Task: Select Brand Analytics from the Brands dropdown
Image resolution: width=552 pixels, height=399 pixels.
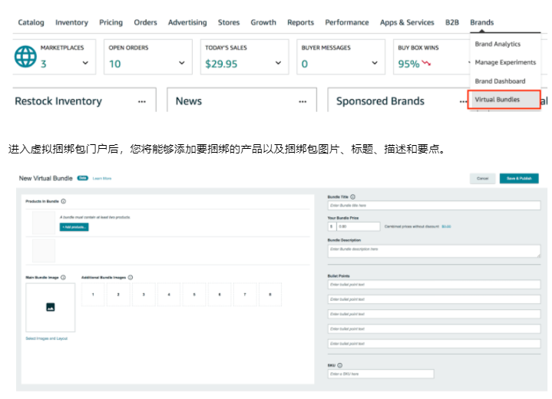Action: click(497, 44)
